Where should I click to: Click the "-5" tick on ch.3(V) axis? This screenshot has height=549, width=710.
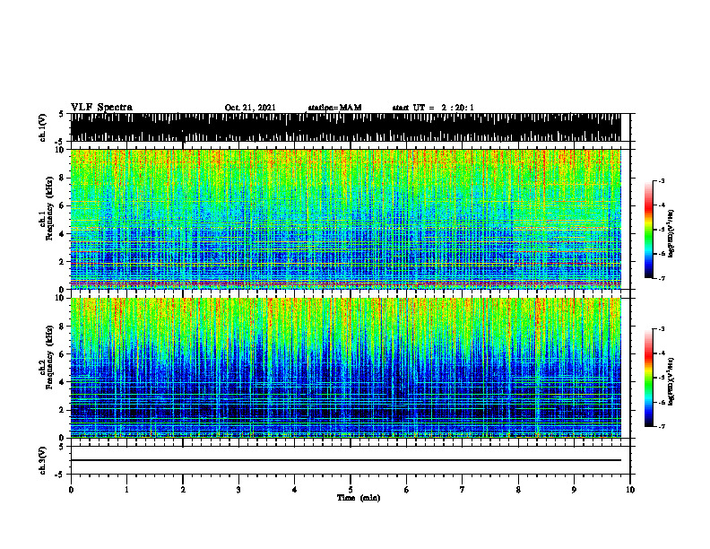point(60,475)
